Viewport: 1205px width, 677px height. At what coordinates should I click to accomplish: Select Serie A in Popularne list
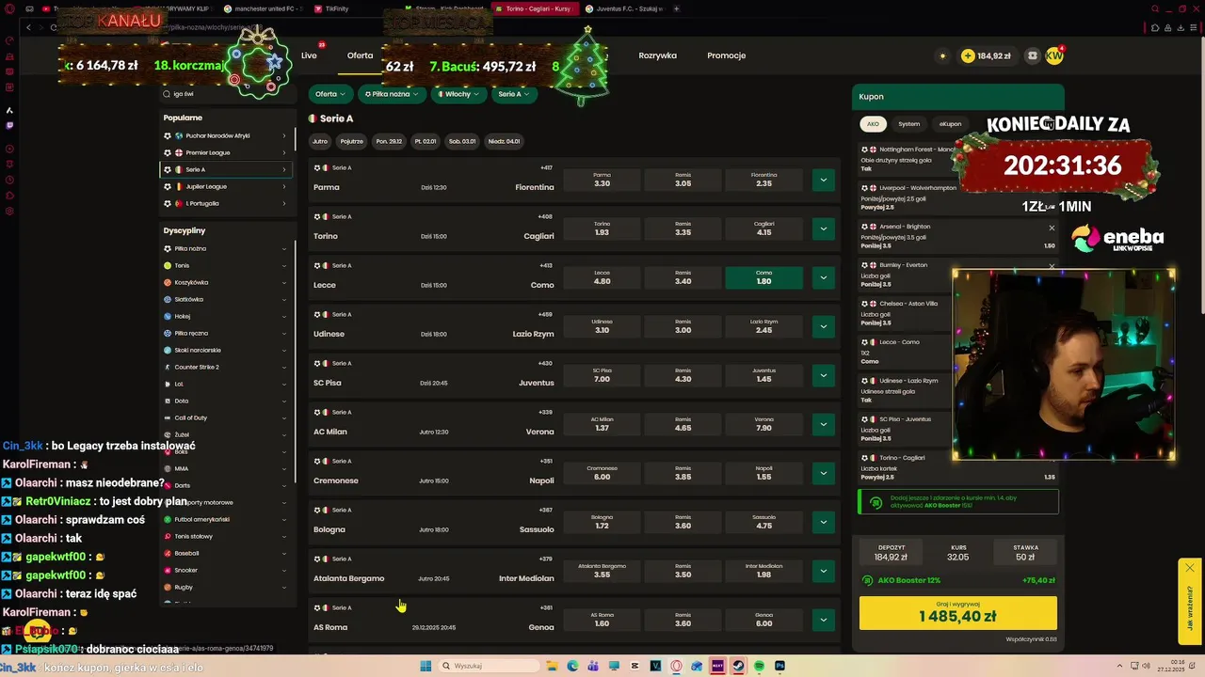(x=226, y=169)
